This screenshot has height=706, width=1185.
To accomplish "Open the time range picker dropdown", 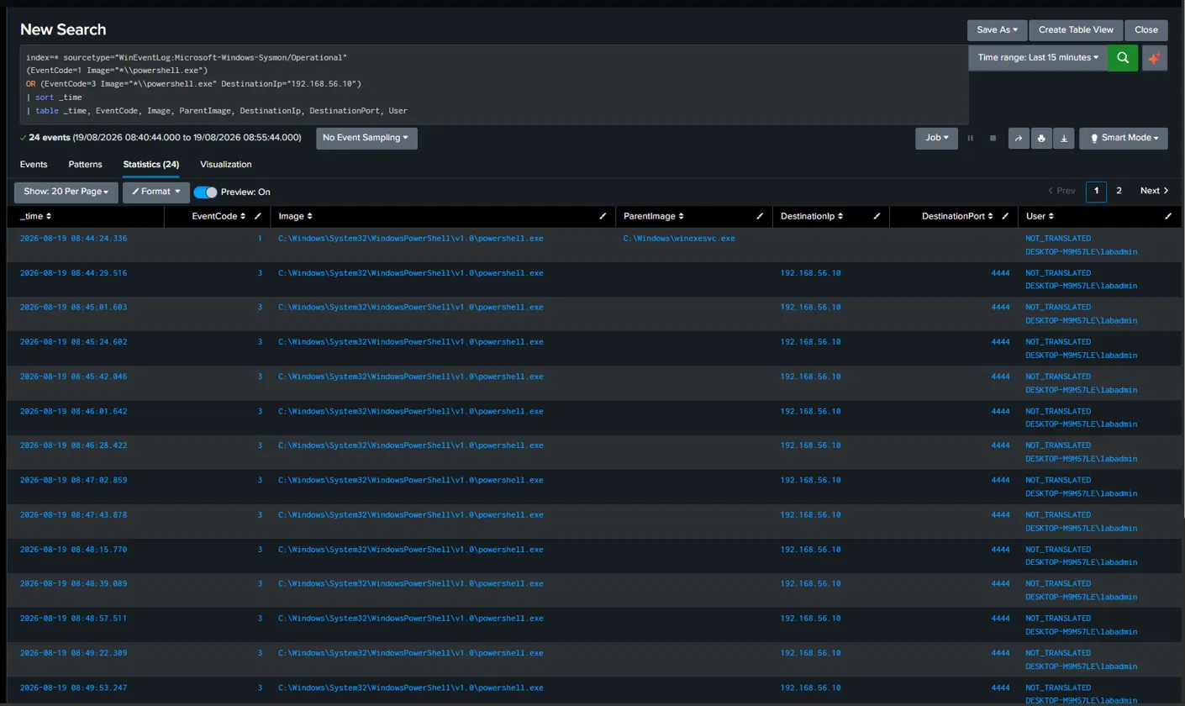I will click(x=1039, y=57).
